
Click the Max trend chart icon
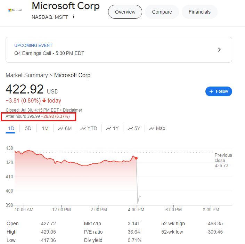click(152, 129)
